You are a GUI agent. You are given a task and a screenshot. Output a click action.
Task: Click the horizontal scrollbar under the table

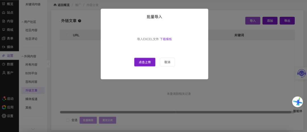[x=176, y=112]
